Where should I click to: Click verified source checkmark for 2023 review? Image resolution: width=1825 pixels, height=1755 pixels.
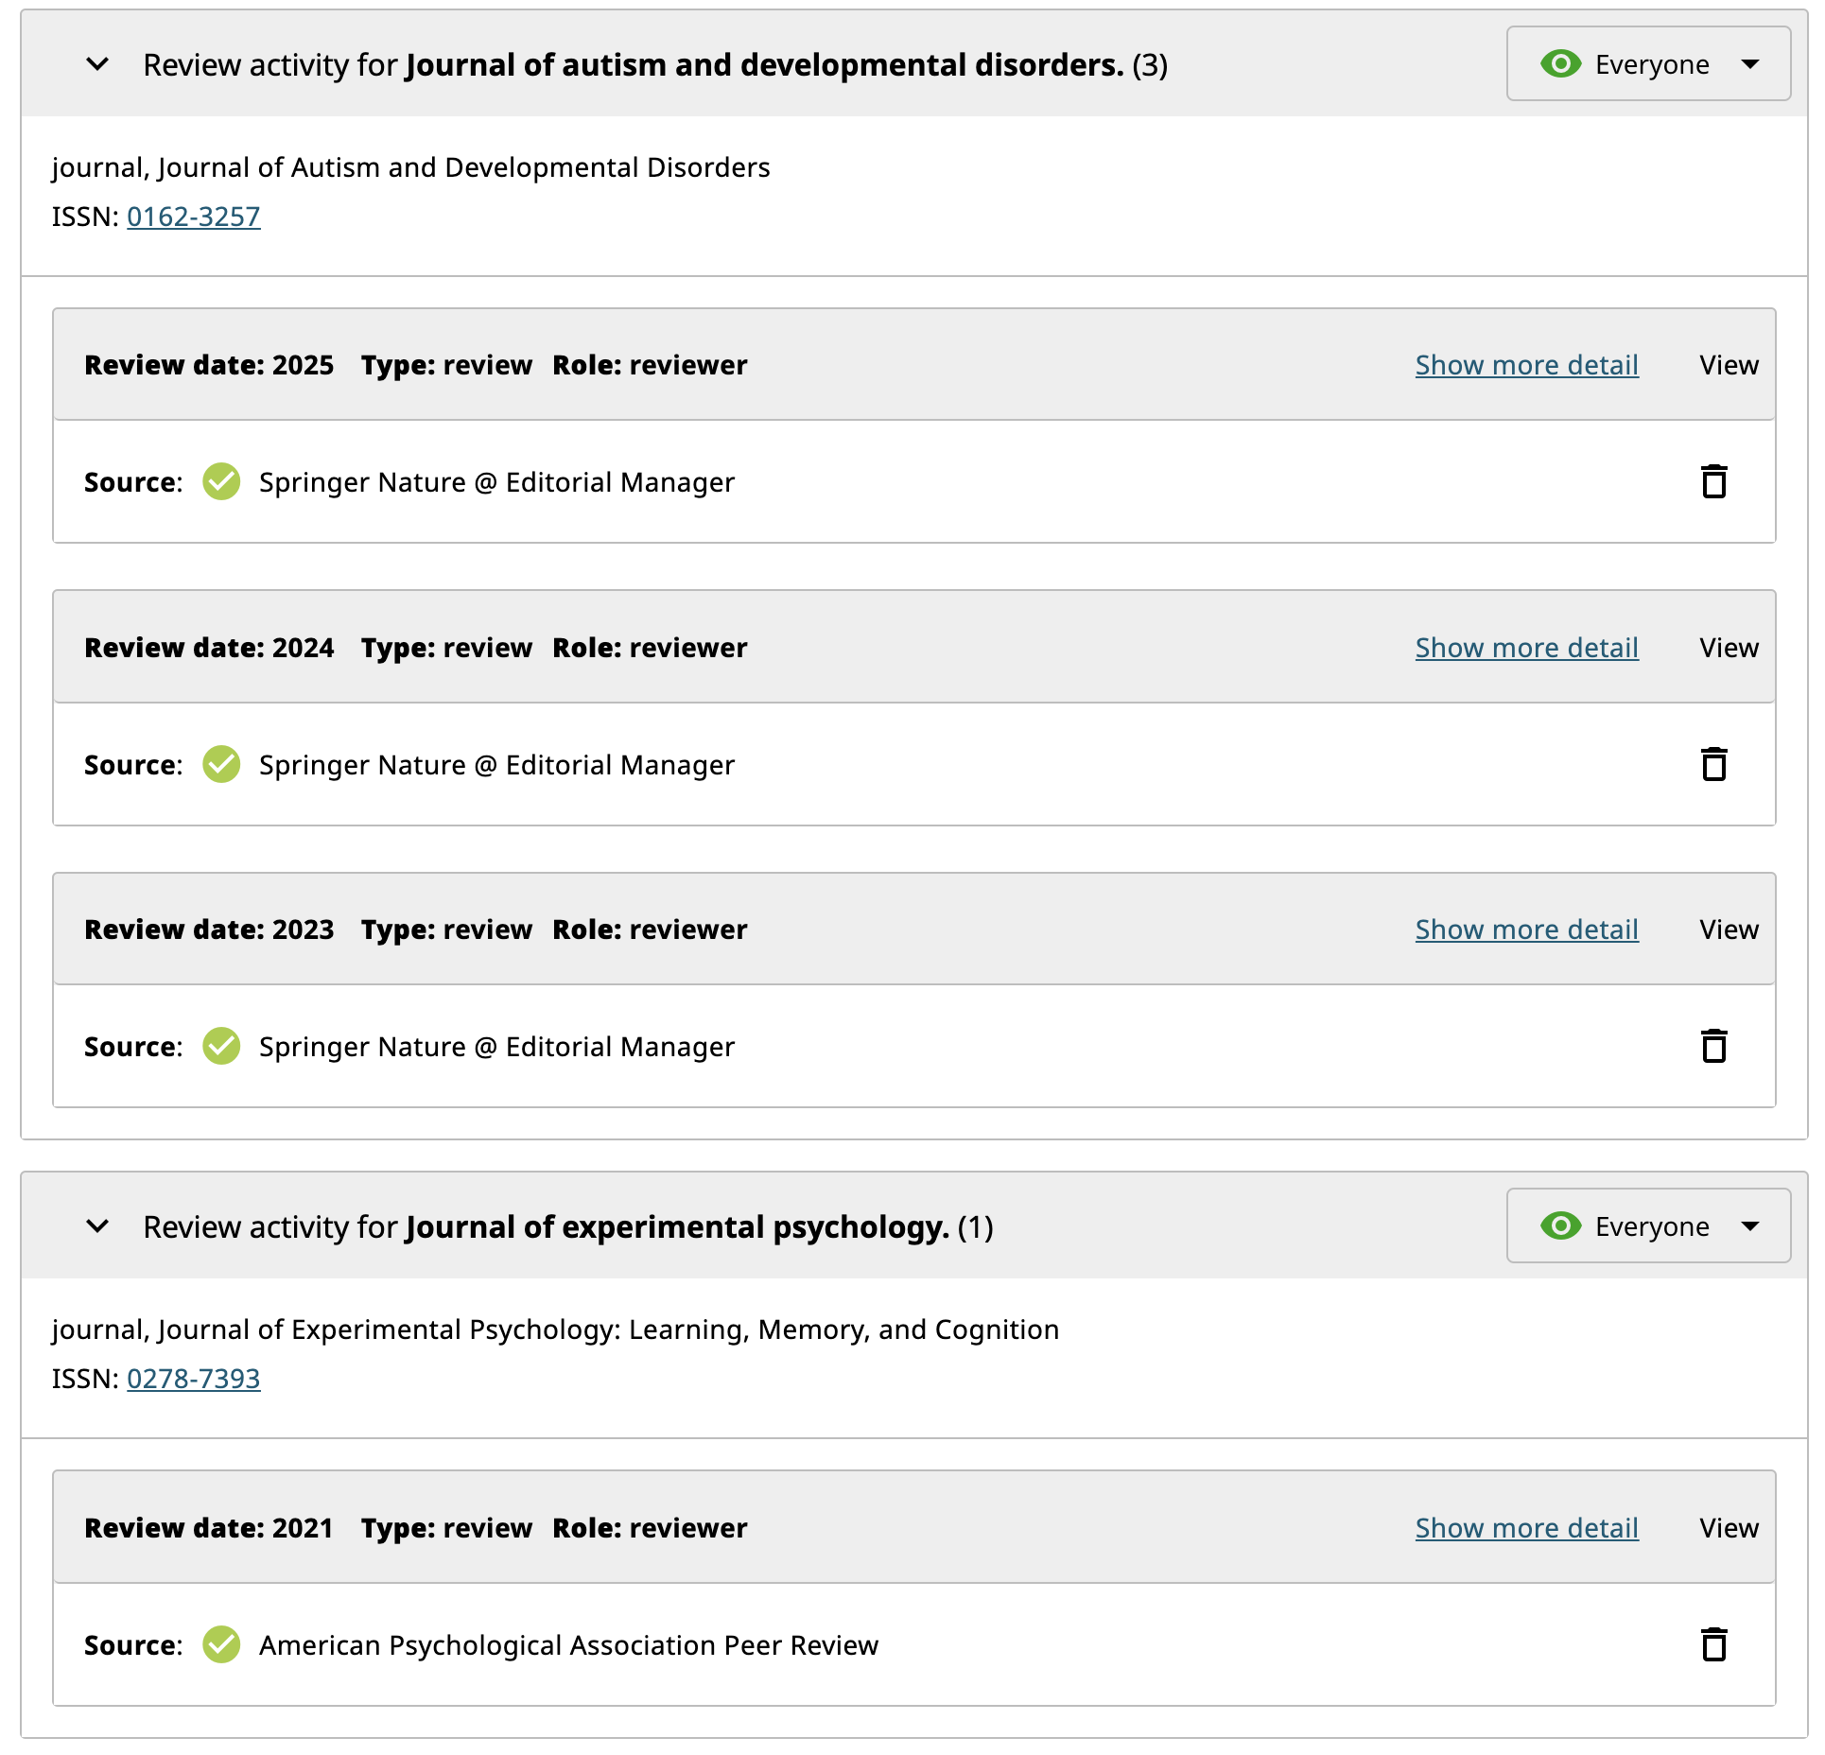point(221,1047)
